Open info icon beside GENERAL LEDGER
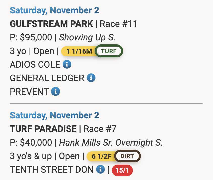The width and height of the screenshot is (213, 180). point(91,78)
